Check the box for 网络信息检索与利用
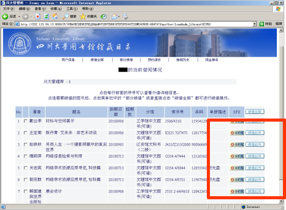Image resolution: width=286 pixels, height=210 pixels. [26, 156]
